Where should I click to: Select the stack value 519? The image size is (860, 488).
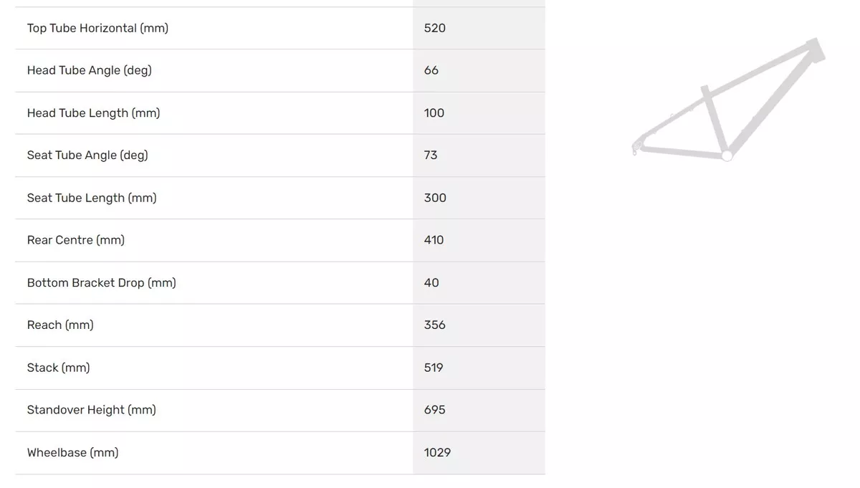coord(434,368)
